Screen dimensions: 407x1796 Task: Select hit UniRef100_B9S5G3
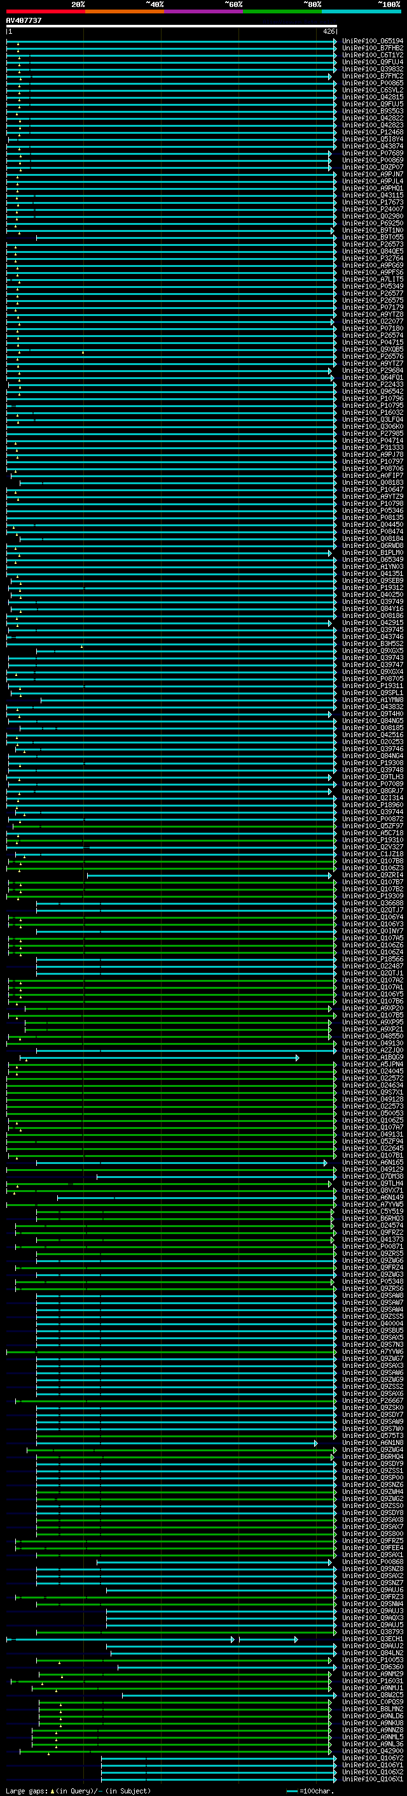point(373,111)
